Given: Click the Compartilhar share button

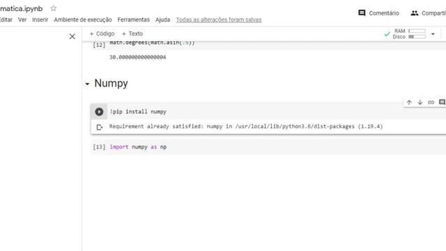Looking at the screenshot, I should (428, 13).
